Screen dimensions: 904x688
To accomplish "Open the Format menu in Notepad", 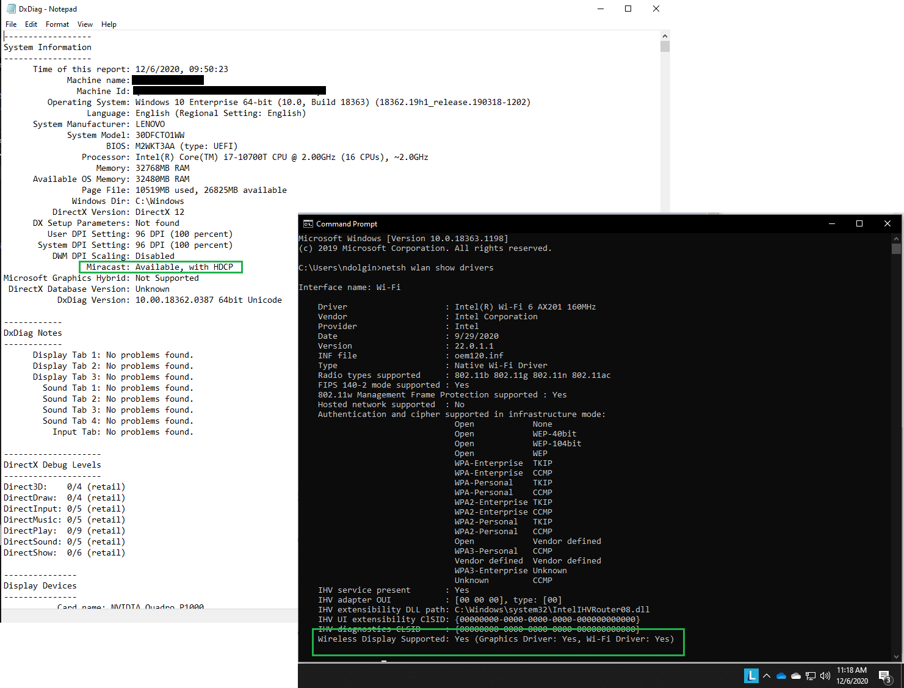I will click(x=57, y=24).
